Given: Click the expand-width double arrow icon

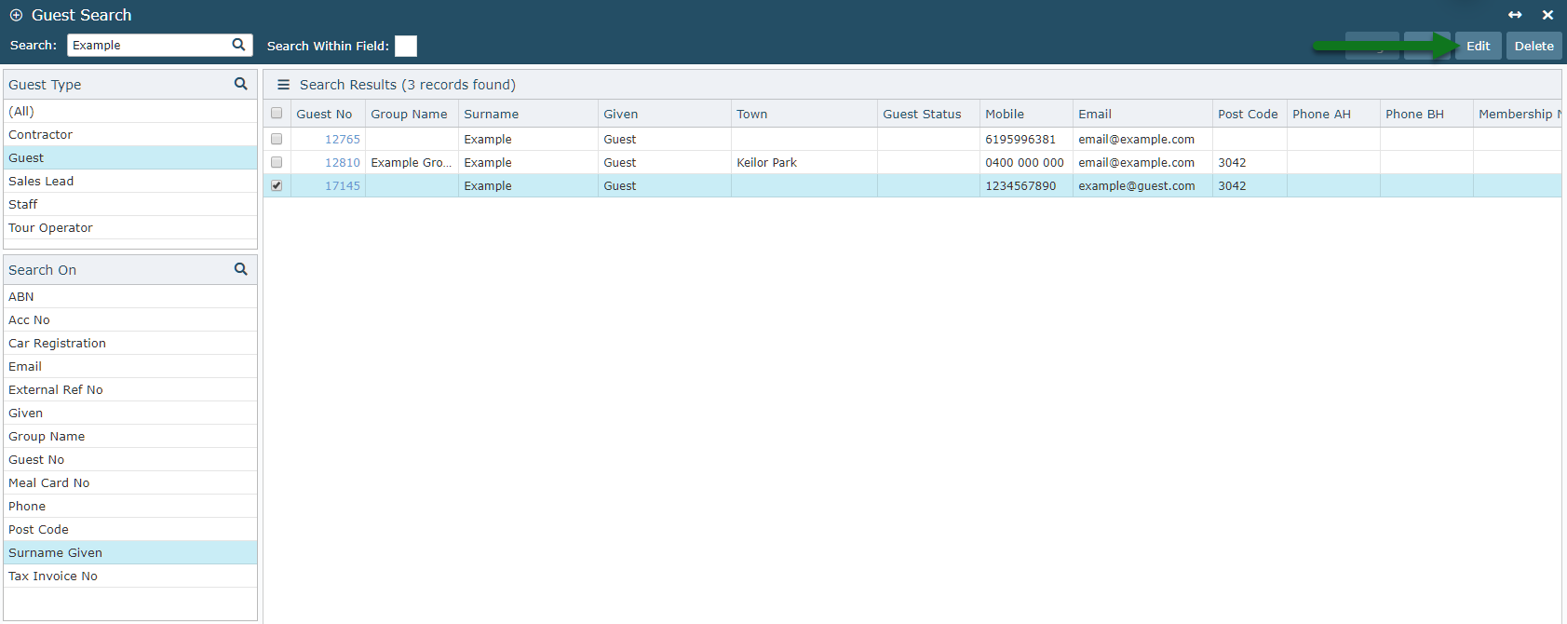Looking at the screenshot, I should point(1515,15).
